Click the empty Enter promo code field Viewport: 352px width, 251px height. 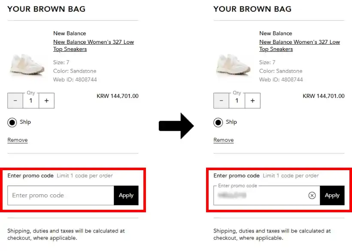point(61,196)
